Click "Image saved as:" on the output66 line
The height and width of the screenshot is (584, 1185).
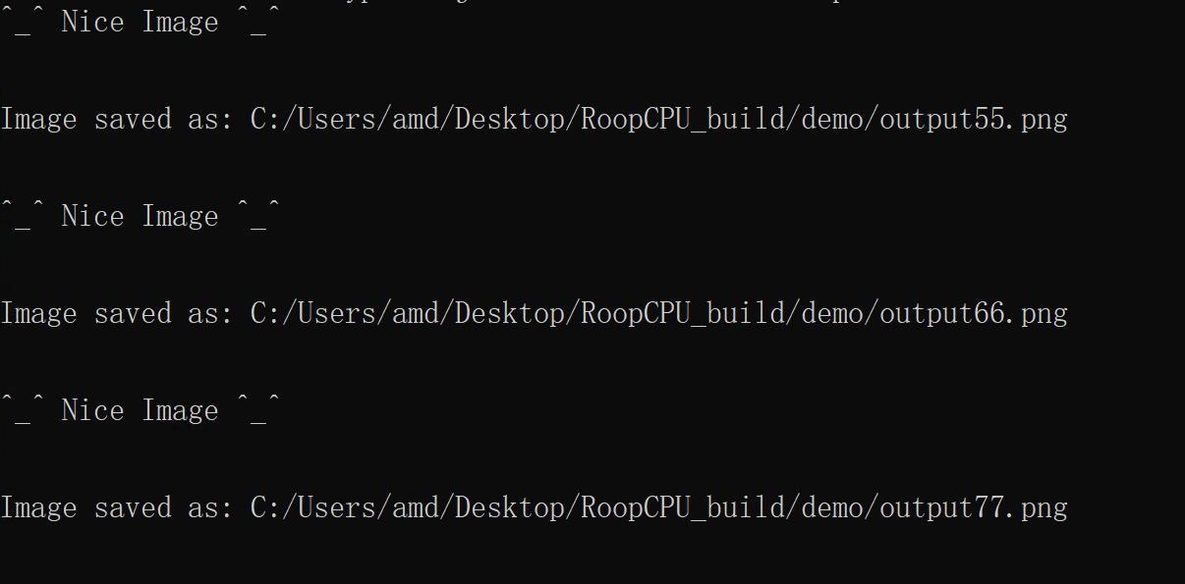pos(117,314)
